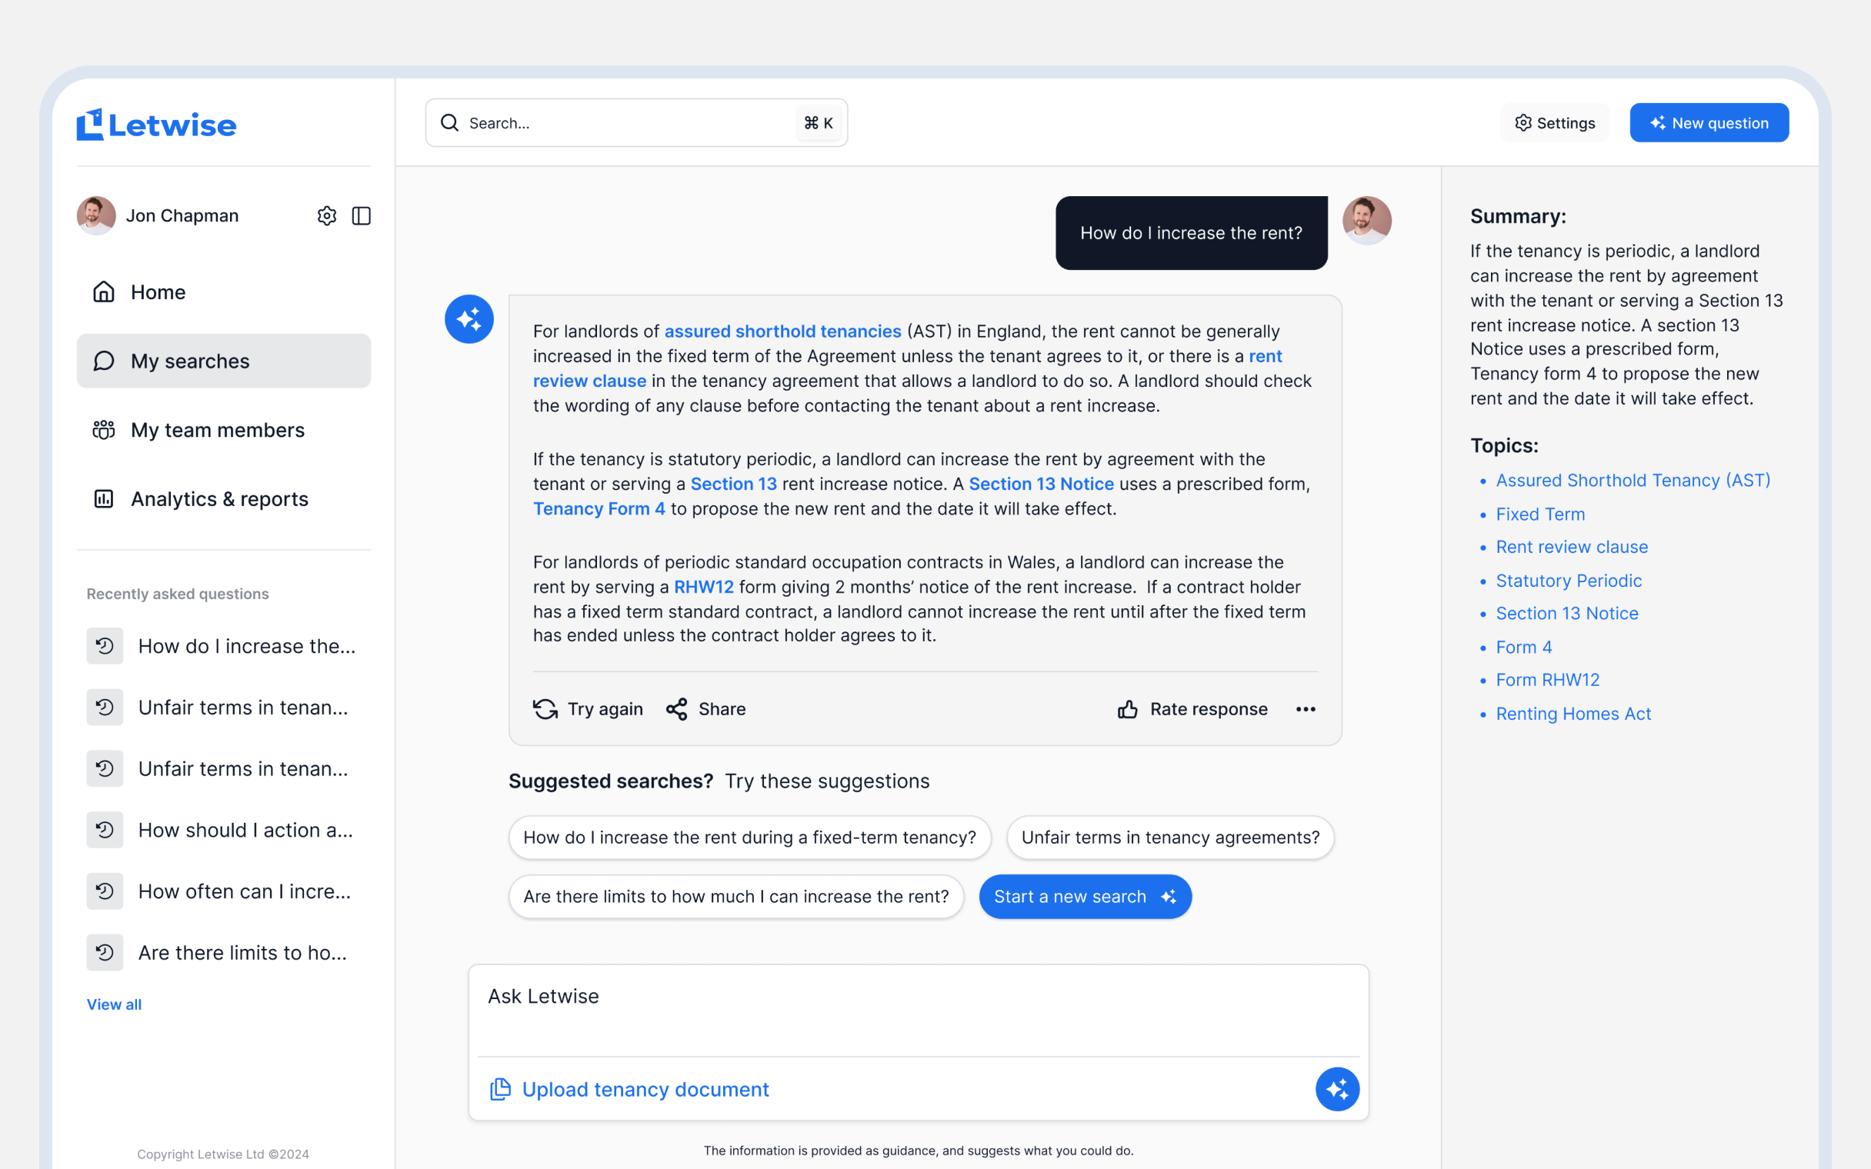1871x1169 pixels.
Task: Open topic Rent review clause
Action: (x=1571, y=547)
